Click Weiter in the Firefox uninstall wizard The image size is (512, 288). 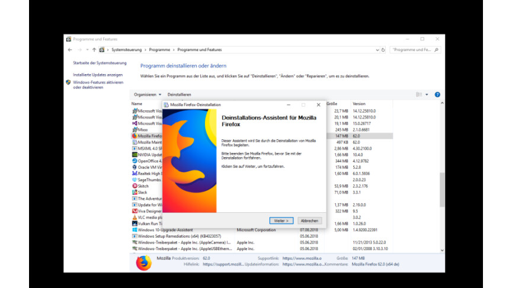(x=281, y=220)
